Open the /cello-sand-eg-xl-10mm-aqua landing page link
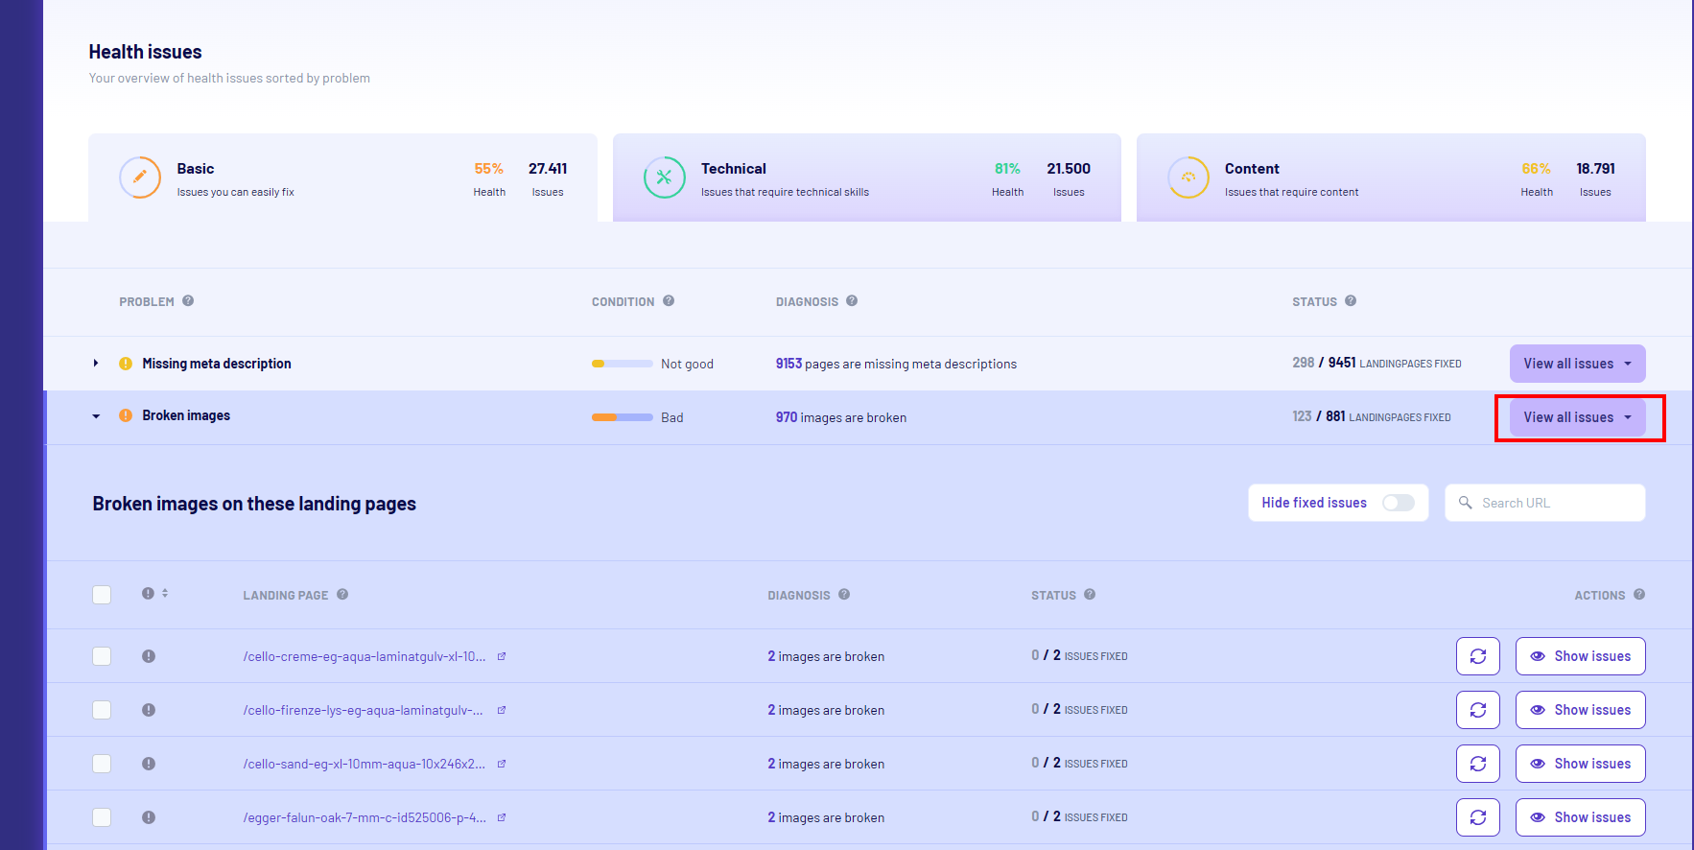 coord(364,764)
